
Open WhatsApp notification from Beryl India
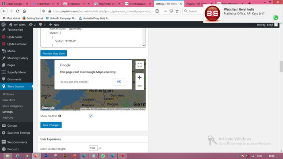tap(243, 13)
